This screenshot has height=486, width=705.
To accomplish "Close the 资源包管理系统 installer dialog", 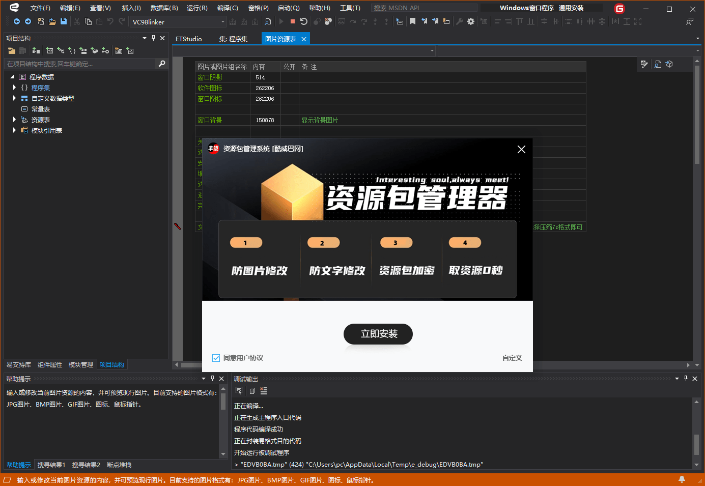I will pyautogui.click(x=521, y=149).
